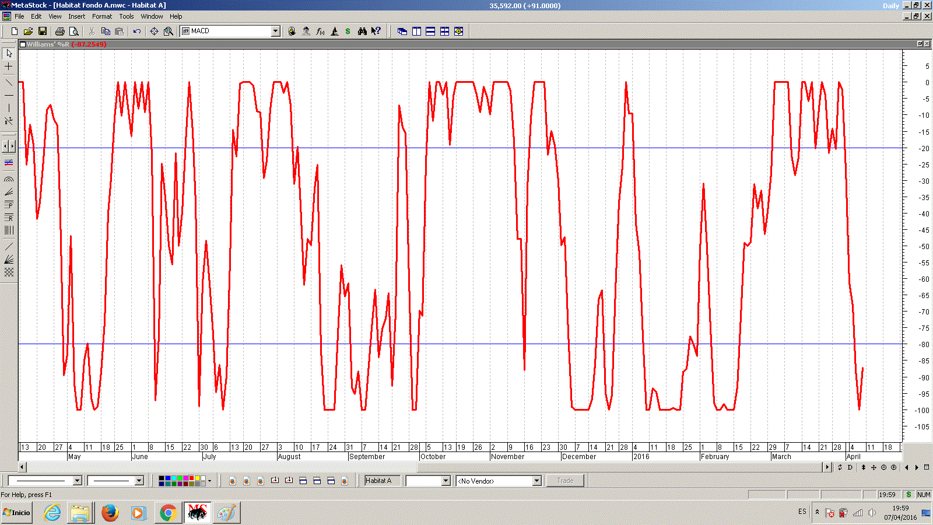Open Firefox from the taskbar
933x525 pixels.
point(110,513)
